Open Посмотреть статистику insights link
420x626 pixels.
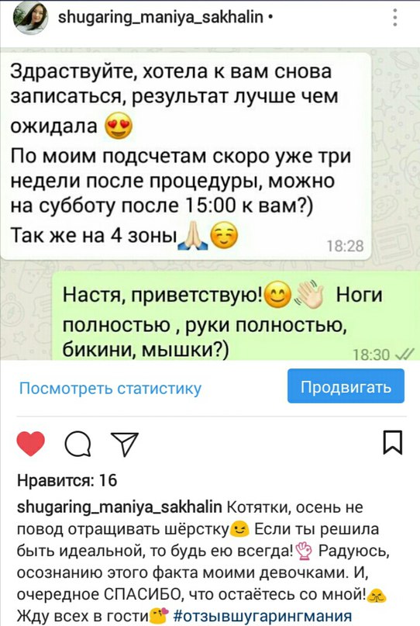[111, 389]
